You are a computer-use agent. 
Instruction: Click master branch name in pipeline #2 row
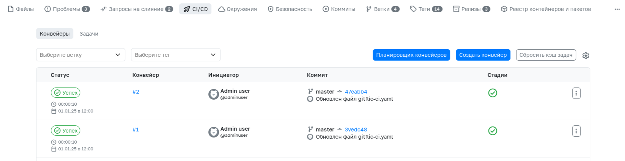pos(325,92)
